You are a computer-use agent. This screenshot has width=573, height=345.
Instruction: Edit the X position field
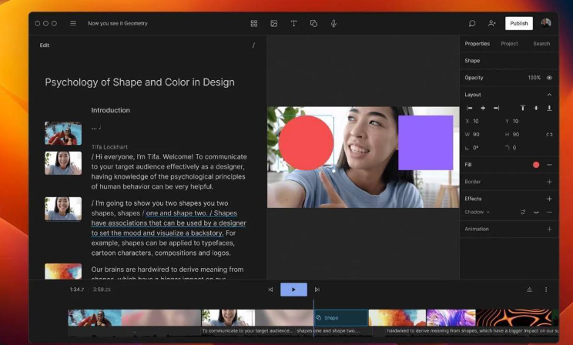click(476, 122)
